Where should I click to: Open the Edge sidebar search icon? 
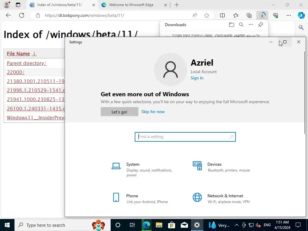click(x=301, y=27)
